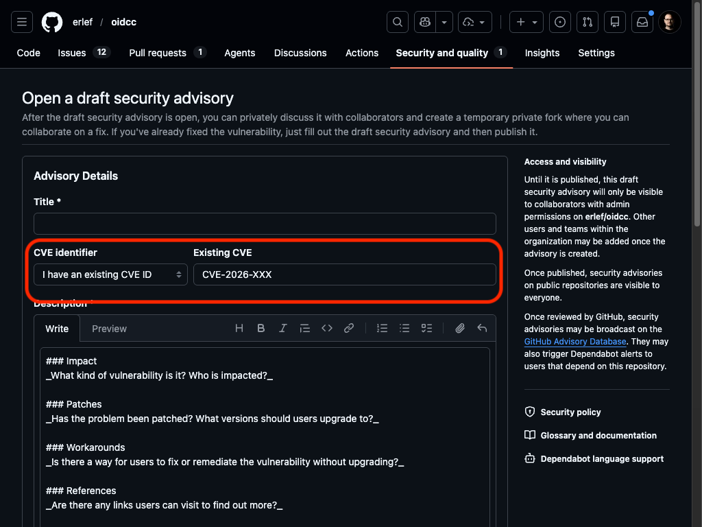Insert a task list icon
Viewport: 702px width, 527px height.
pyautogui.click(x=426, y=329)
